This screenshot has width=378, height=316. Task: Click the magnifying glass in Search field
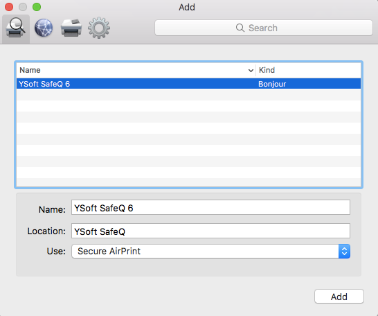point(240,28)
